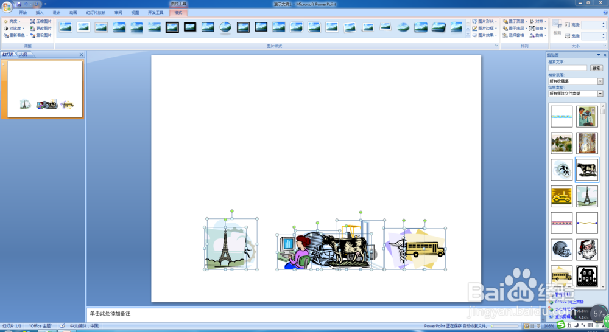The width and height of the screenshot is (609, 332).
Task: Open the 对比度 contrast dropdown
Action: pyautogui.click(x=14, y=29)
